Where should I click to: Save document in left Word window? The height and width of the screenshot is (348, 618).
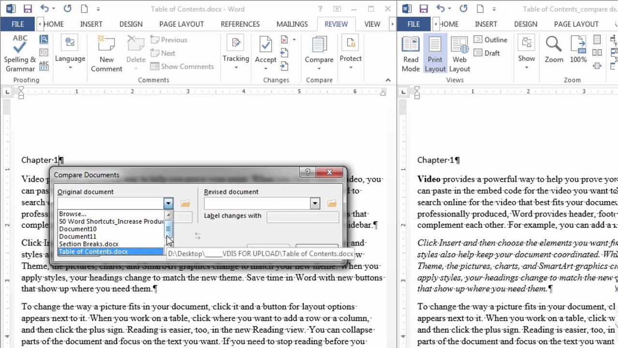click(x=28, y=9)
